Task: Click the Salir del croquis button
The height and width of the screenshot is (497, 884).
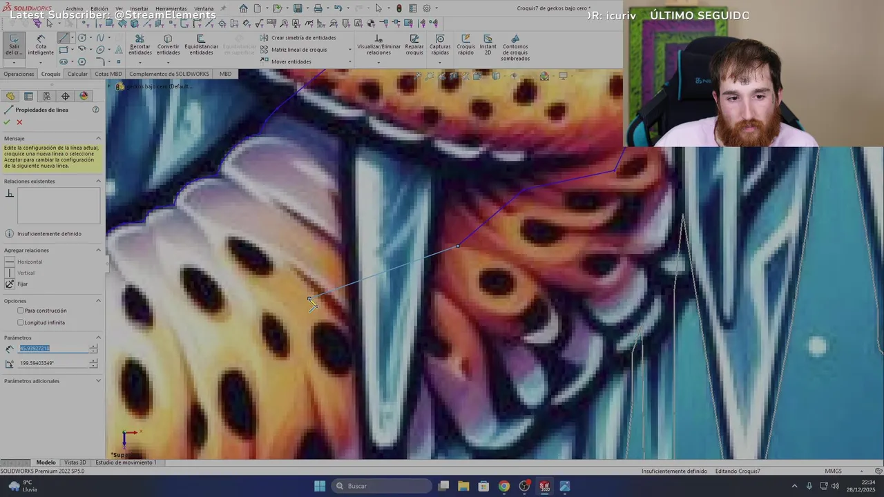Action: pos(14,46)
